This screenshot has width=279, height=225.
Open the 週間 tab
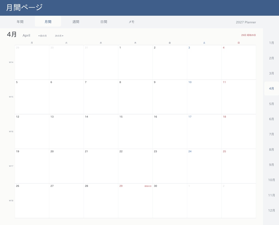(76, 22)
